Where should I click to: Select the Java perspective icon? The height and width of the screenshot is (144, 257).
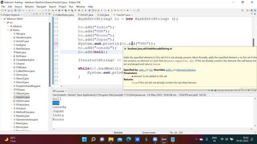[255, 10]
